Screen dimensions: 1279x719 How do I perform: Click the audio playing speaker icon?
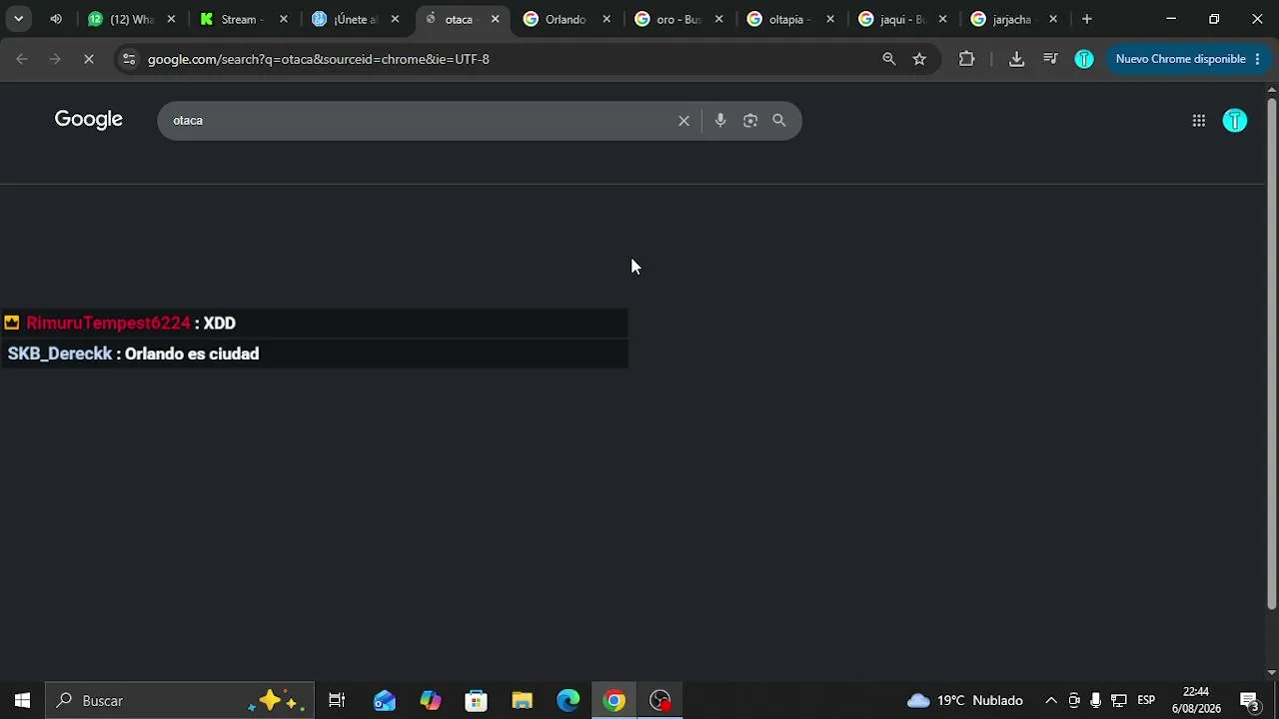point(56,19)
